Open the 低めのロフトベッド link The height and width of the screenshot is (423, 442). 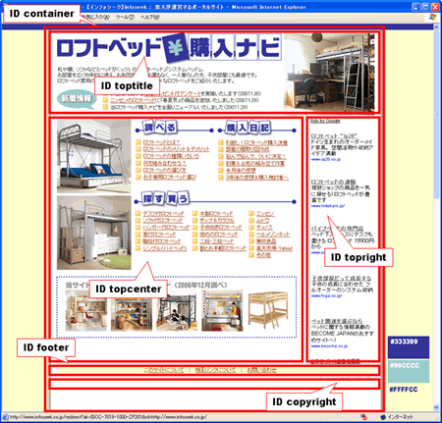(219, 235)
